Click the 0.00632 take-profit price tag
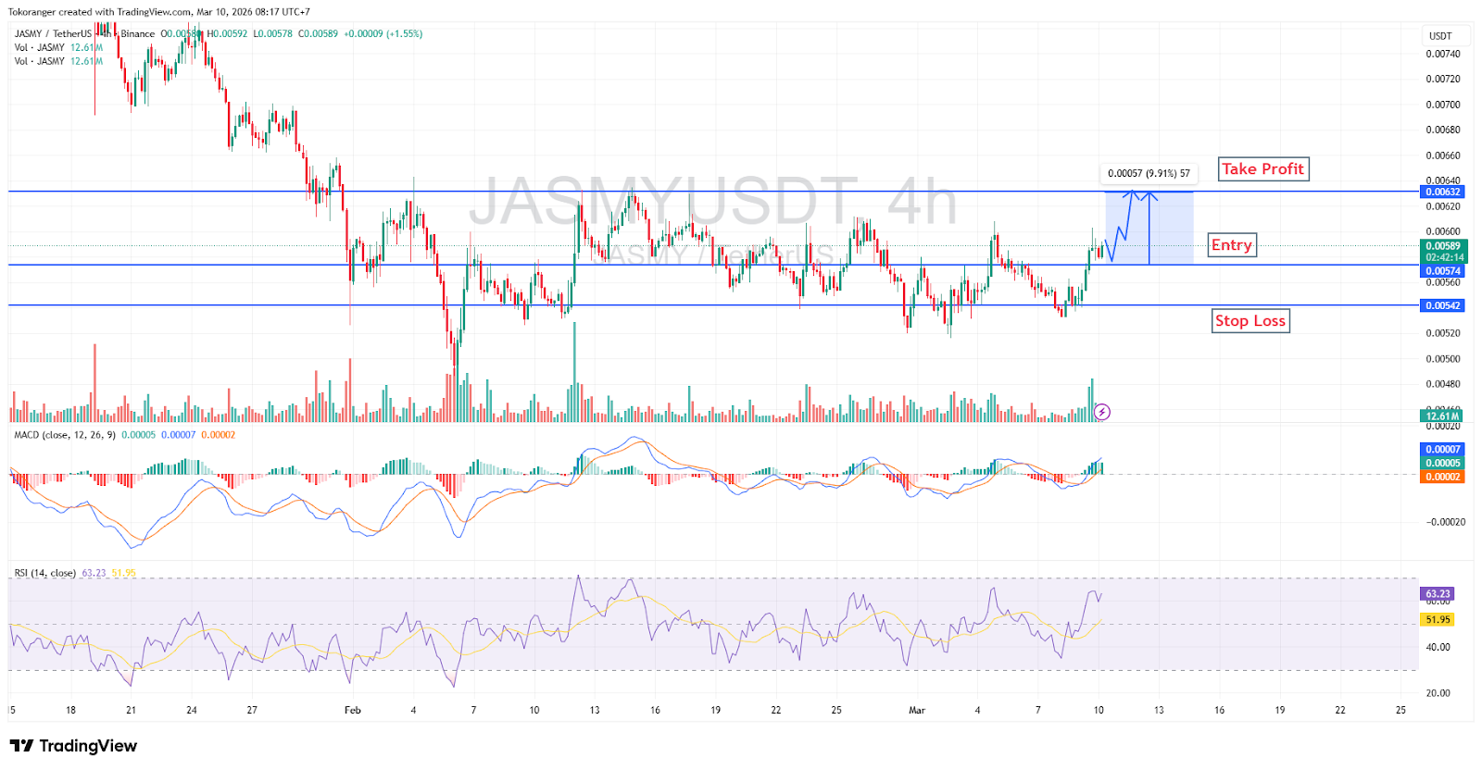 (x=1442, y=192)
